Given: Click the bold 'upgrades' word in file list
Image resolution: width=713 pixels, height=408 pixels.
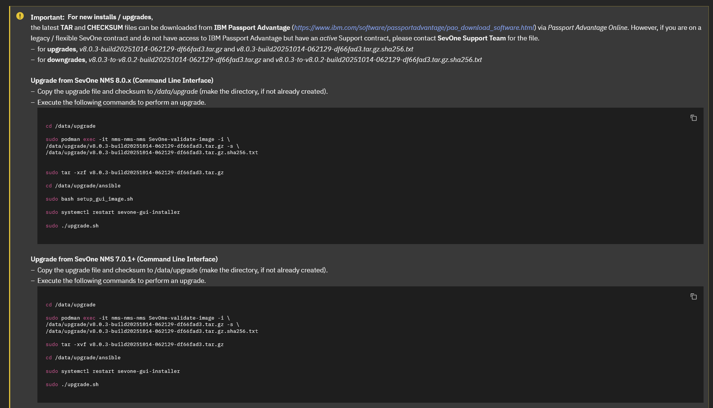Looking at the screenshot, I should 62,49.
